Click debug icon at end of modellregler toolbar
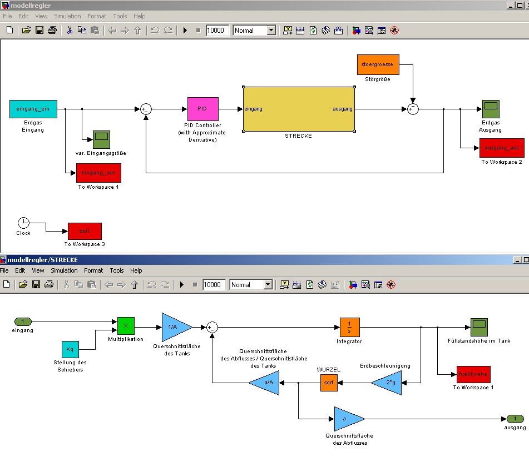The image size is (529, 462). click(394, 31)
